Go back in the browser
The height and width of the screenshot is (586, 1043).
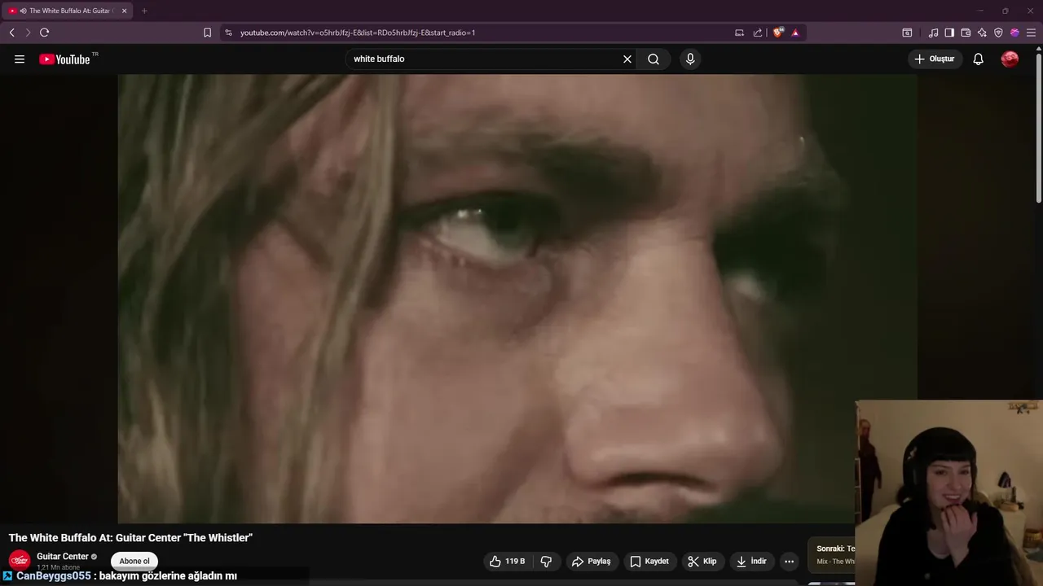(11, 33)
